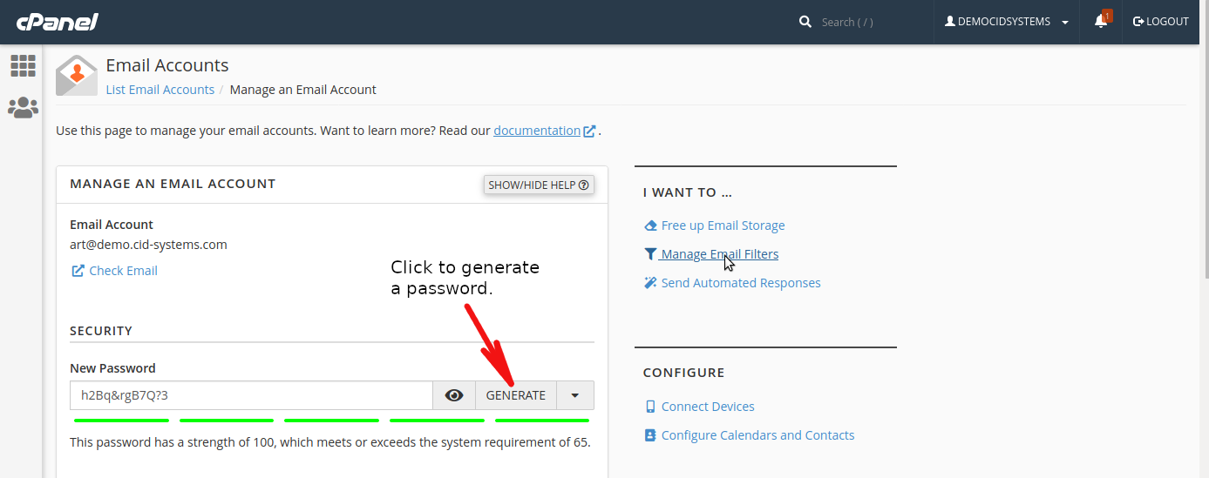Open the DEMOCIDSYSTEMS user dropdown

[1007, 22]
